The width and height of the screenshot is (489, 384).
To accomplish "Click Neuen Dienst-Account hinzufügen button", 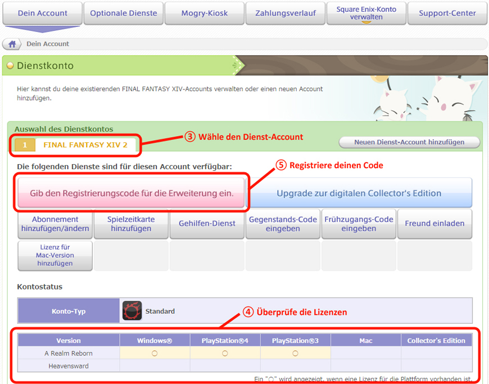I will [409, 142].
